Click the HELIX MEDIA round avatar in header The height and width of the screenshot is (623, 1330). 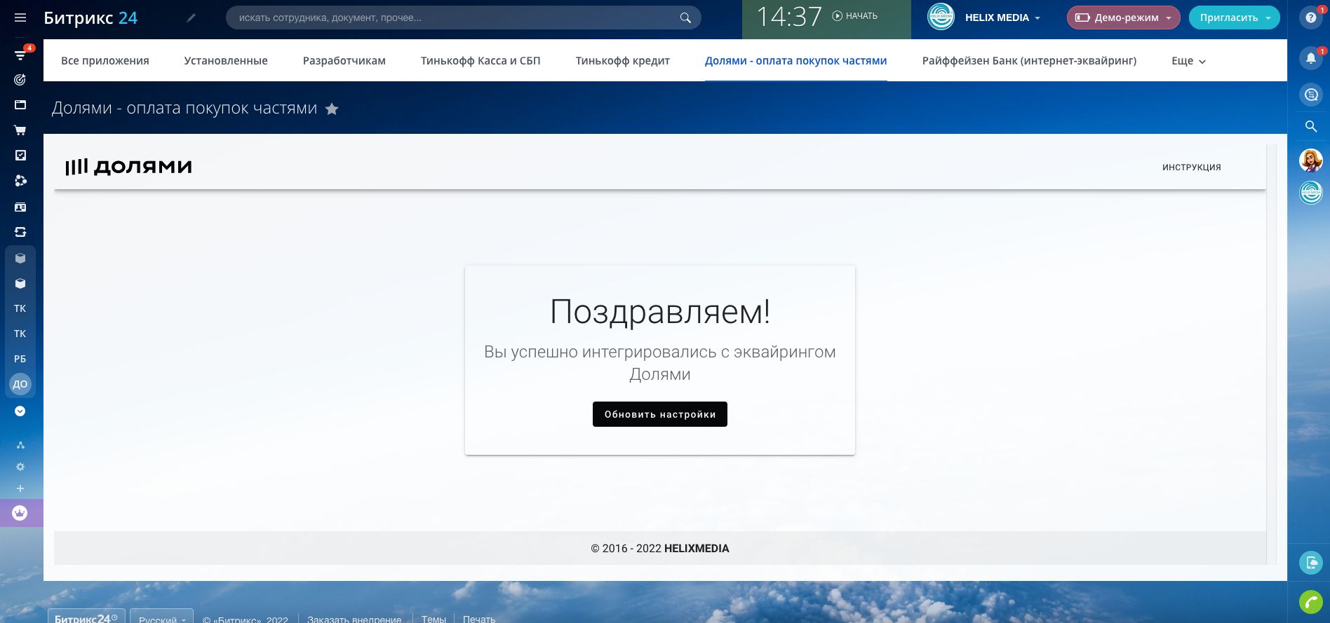941,18
